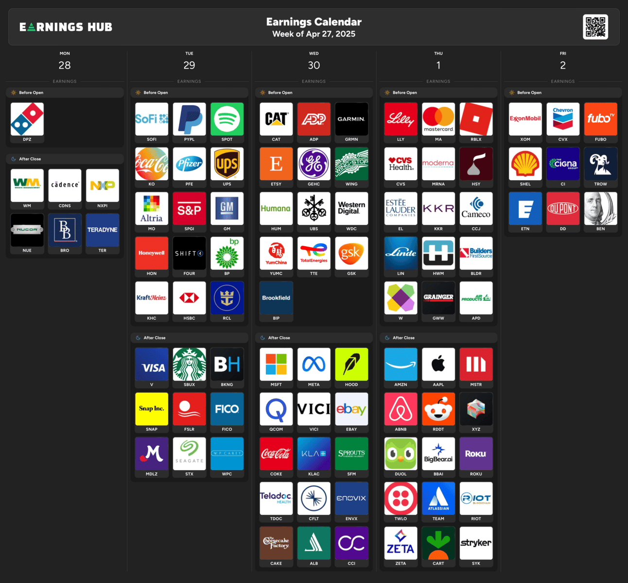The height and width of the screenshot is (583, 628).
Task: Open the Pfizer PFE tile
Action: click(190, 167)
